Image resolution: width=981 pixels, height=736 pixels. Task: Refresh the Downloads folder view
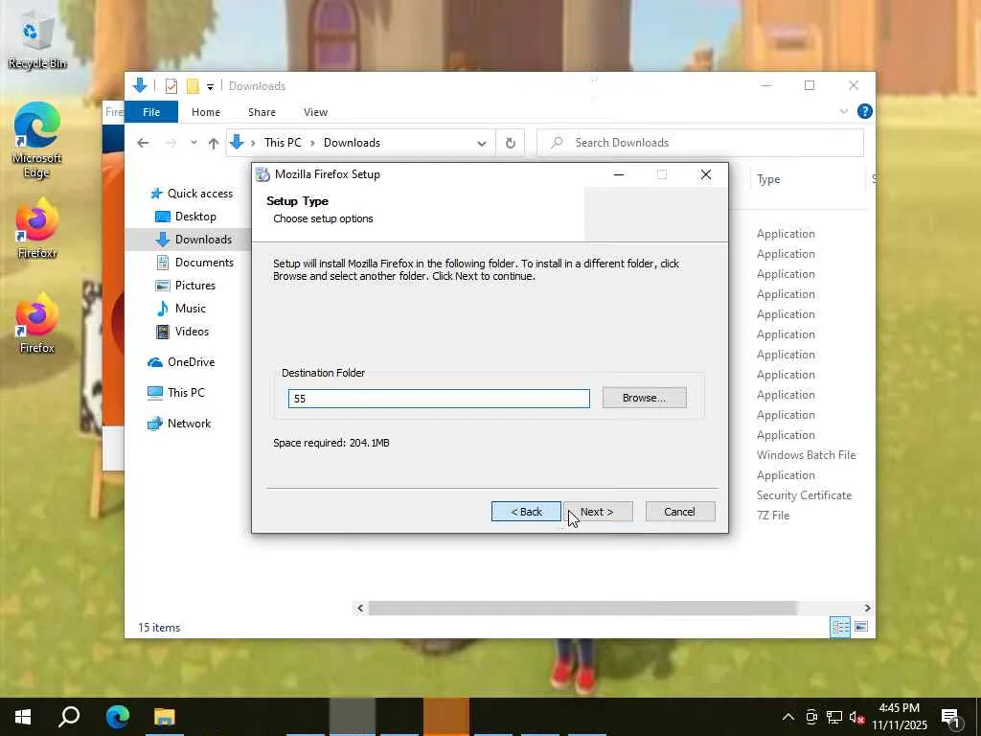coord(510,144)
